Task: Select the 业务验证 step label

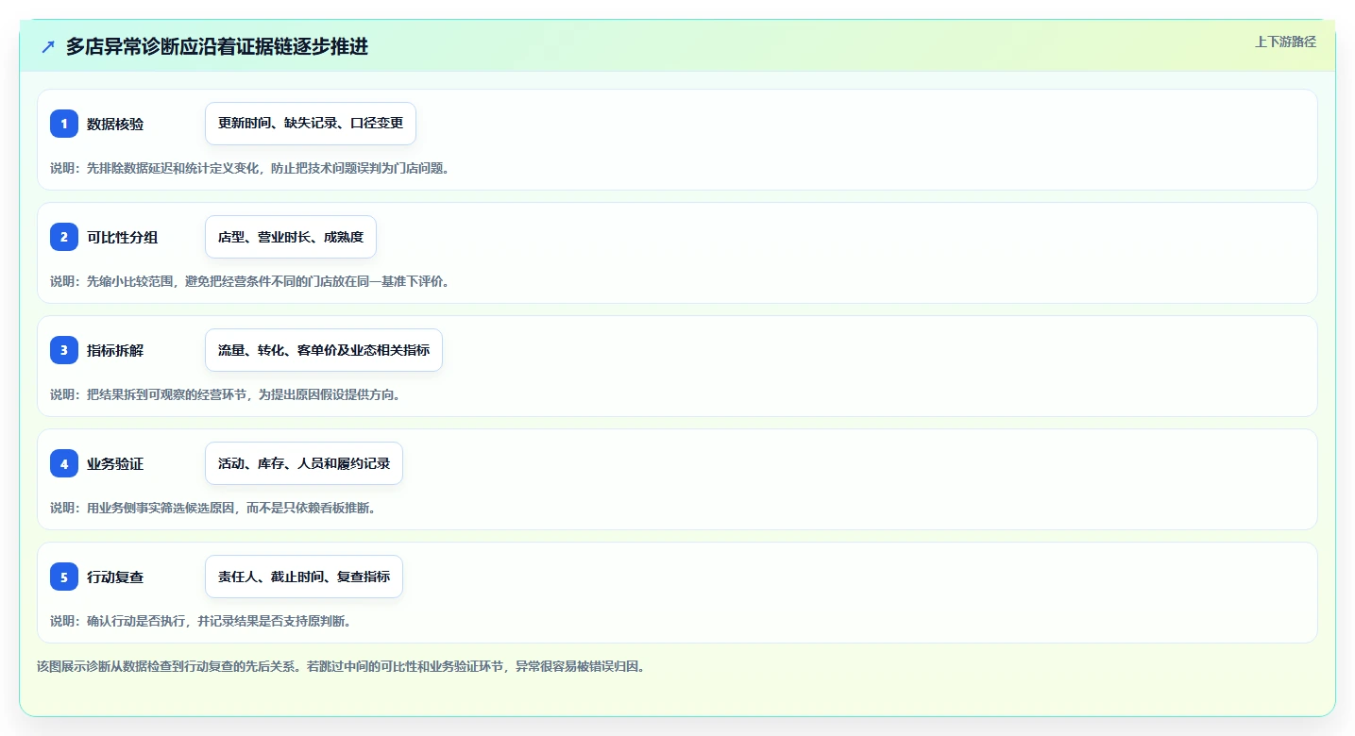Action: coord(115,463)
